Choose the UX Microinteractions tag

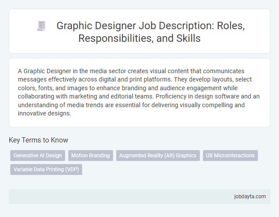tap(230, 156)
